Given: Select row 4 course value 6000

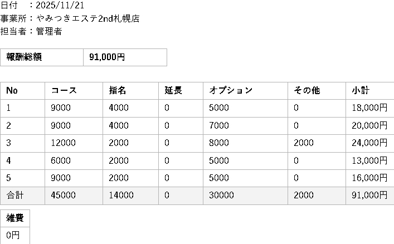Looking at the screenshot, I should 61,160.
